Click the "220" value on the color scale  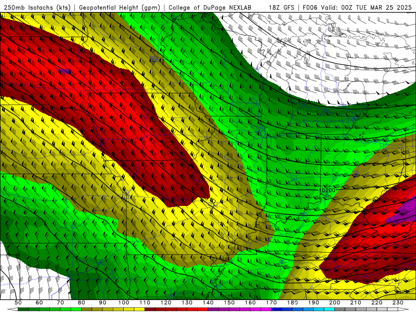(376, 303)
